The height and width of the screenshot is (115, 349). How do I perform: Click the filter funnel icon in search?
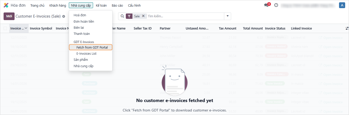coord(129,16)
